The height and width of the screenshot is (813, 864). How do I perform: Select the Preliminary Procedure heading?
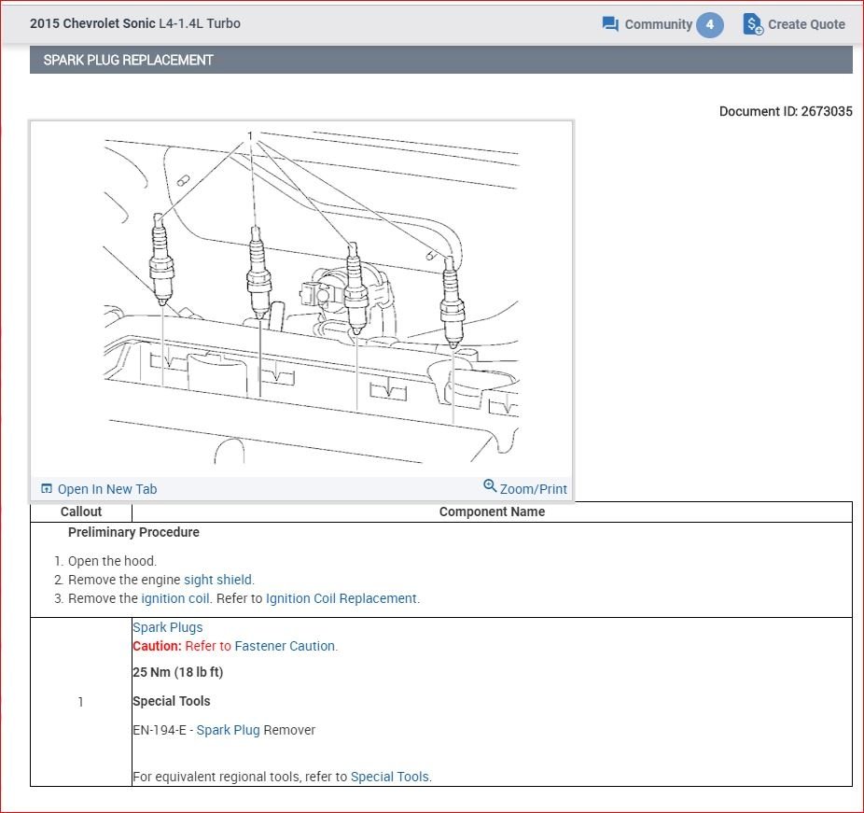[x=133, y=532]
